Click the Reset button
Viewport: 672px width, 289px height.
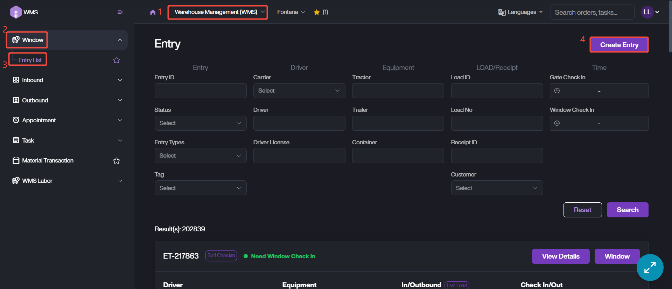click(582, 210)
